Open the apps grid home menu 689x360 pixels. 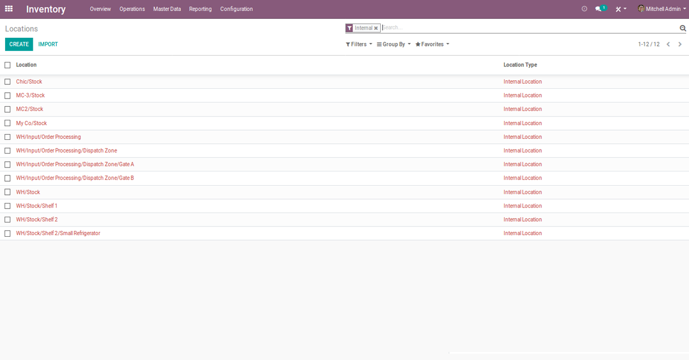(9, 9)
